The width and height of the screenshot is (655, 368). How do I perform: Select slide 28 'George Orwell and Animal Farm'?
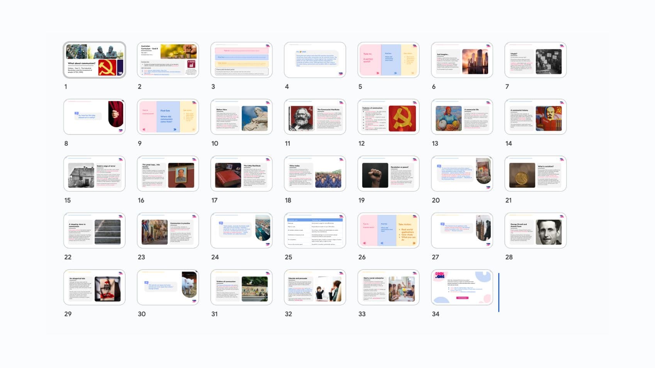535,231
